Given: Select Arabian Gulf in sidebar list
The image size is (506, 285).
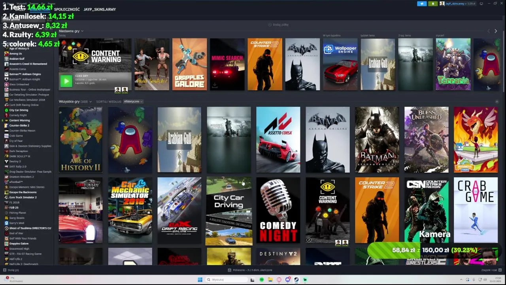Looking at the screenshot, I should coord(17,59).
